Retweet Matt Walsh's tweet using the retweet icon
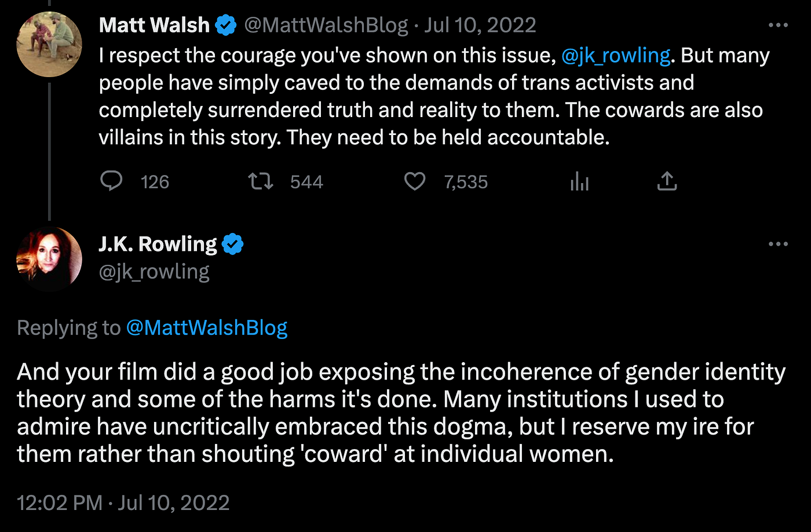The height and width of the screenshot is (532, 811). [261, 181]
